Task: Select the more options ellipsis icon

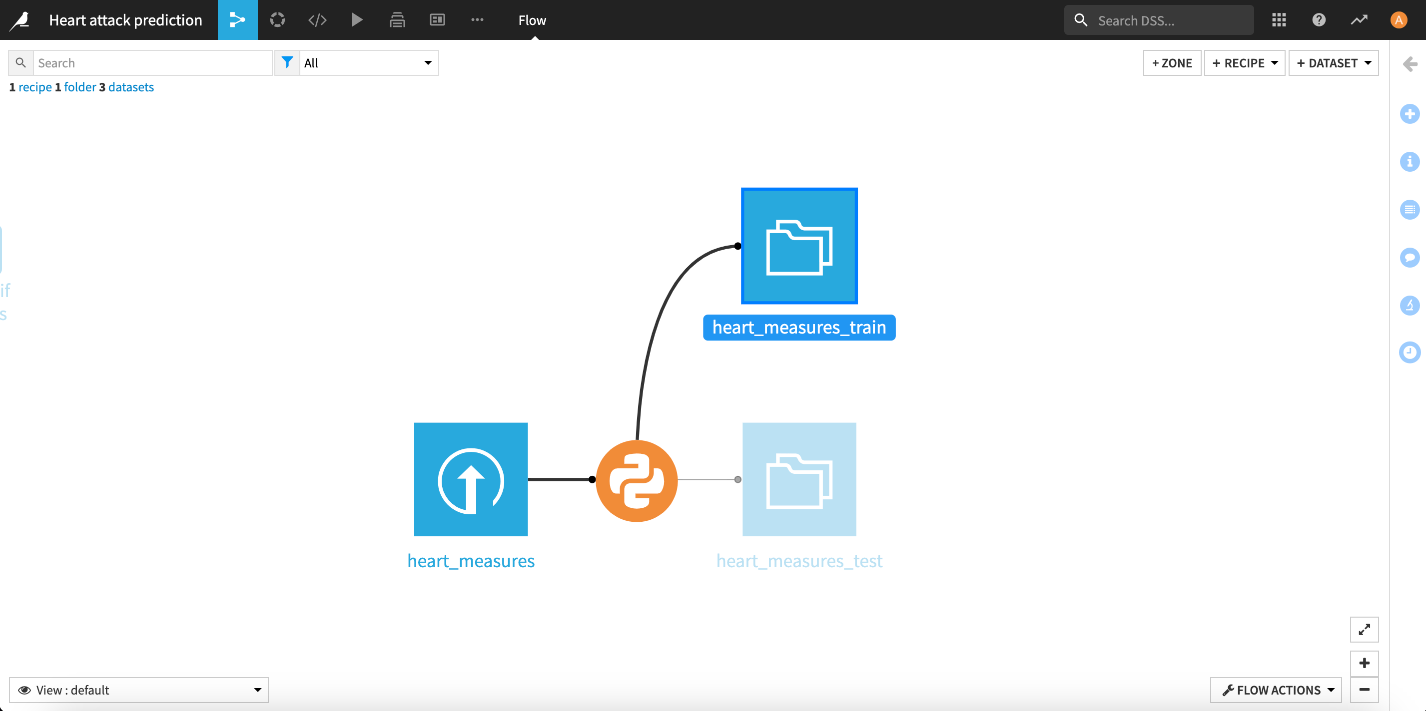Action: 478,20
